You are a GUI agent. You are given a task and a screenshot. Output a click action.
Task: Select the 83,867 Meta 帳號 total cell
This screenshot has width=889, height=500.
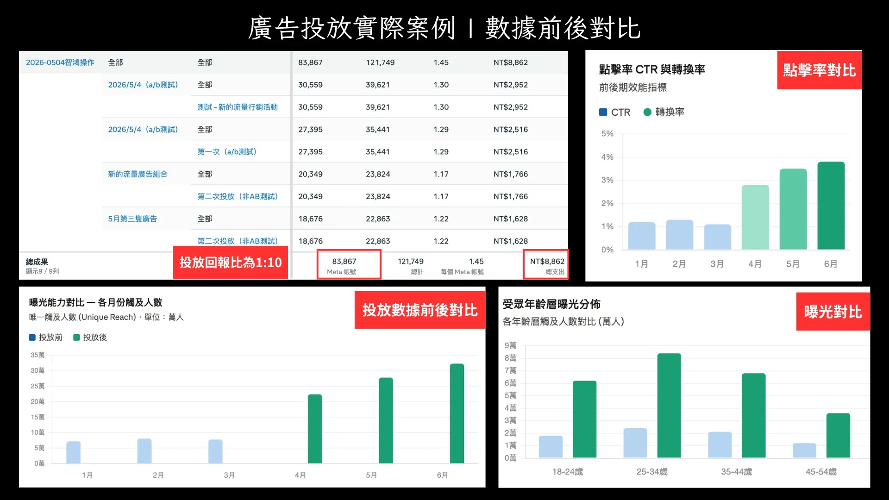[349, 264]
